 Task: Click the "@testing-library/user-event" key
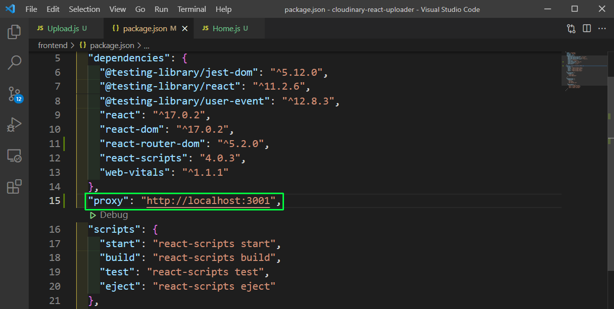pos(185,101)
